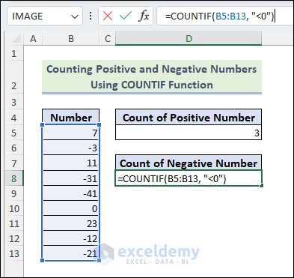Click cell containing 23

[x=71, y=223]
